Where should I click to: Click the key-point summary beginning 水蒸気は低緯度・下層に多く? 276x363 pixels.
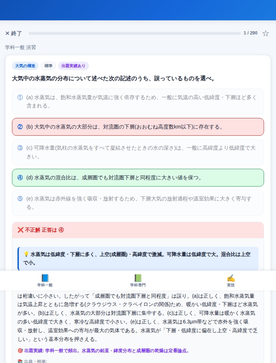[x=138, y=258]
